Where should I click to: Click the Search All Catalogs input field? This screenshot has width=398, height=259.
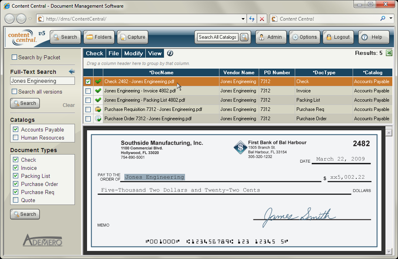pyautogui.click(x=217, y=37)
